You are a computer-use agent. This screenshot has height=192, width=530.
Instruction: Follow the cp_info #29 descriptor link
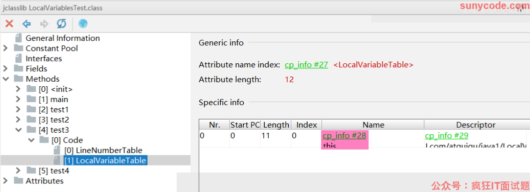pyautogui.click(x=446, y=136)
